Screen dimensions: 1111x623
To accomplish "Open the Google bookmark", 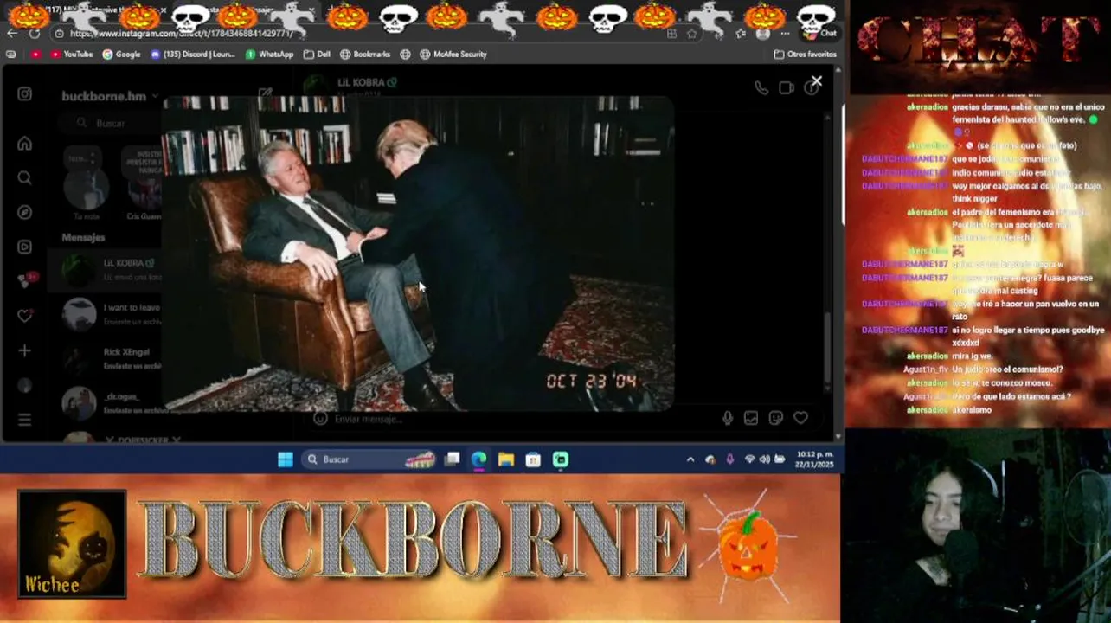I will (x=121, y=54).
